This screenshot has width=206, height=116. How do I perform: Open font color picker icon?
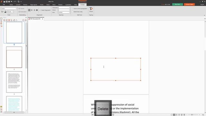5,12
